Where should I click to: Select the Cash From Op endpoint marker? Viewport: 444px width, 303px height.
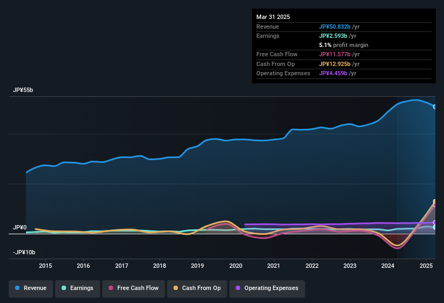coord(435,201)
